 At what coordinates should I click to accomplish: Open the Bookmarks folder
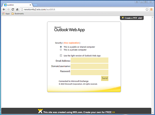tap(18, 14)
